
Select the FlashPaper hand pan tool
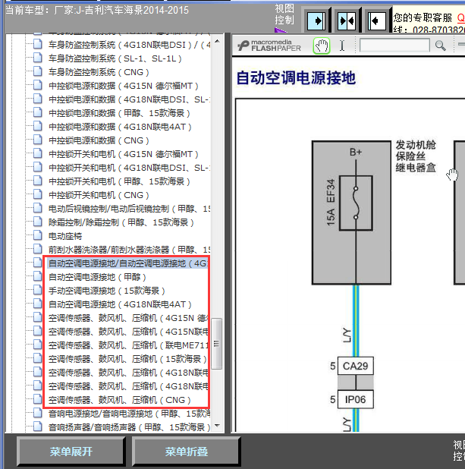(322, 46)
